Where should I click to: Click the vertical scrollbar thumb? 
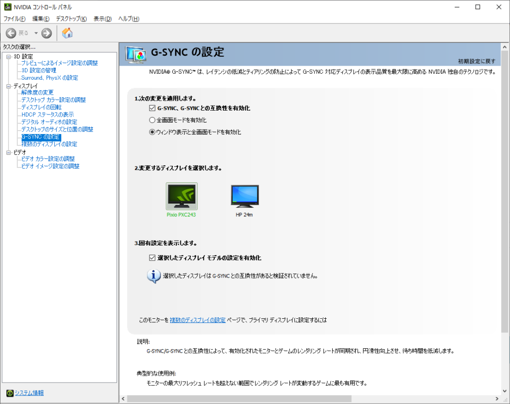coord(505,192)
